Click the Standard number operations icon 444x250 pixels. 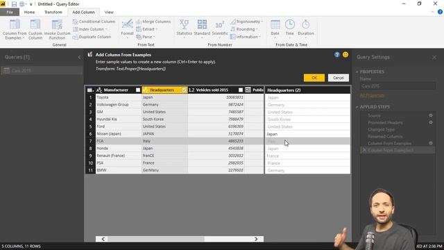tap(202, 25)
